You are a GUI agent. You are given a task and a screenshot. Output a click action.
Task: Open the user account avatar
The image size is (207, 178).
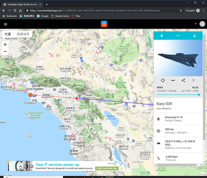[202, 24]
